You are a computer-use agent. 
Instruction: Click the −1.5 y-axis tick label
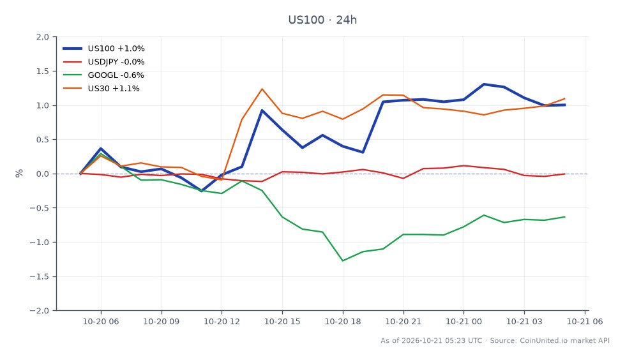pos(40,276)
